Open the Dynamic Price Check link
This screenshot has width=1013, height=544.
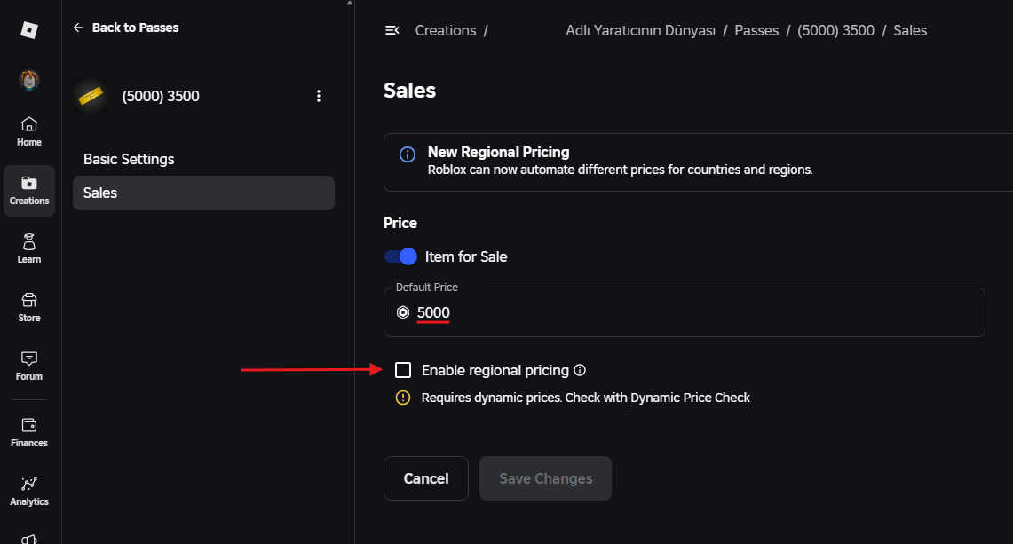(690, 398)
